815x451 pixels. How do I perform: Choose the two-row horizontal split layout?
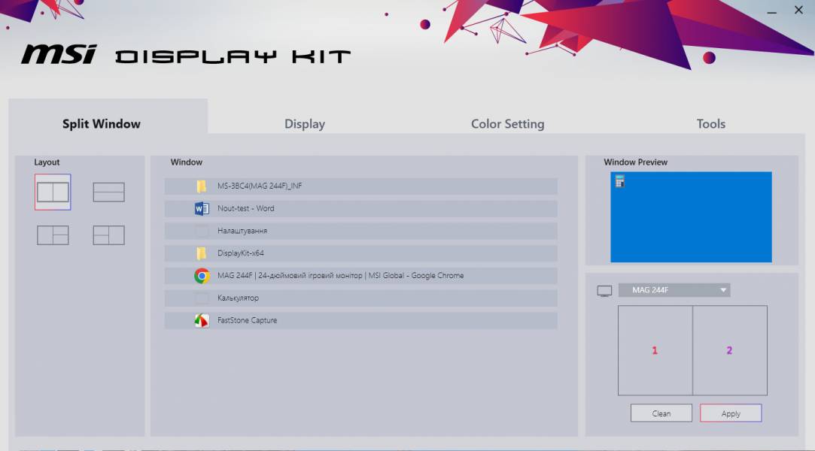108,192
